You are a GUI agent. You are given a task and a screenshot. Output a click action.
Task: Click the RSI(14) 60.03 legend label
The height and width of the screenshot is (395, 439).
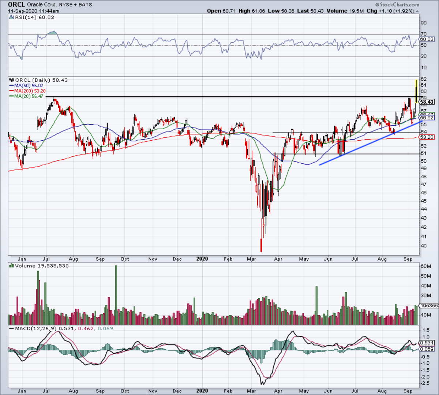pyautogui.click(x=34, y=17)
